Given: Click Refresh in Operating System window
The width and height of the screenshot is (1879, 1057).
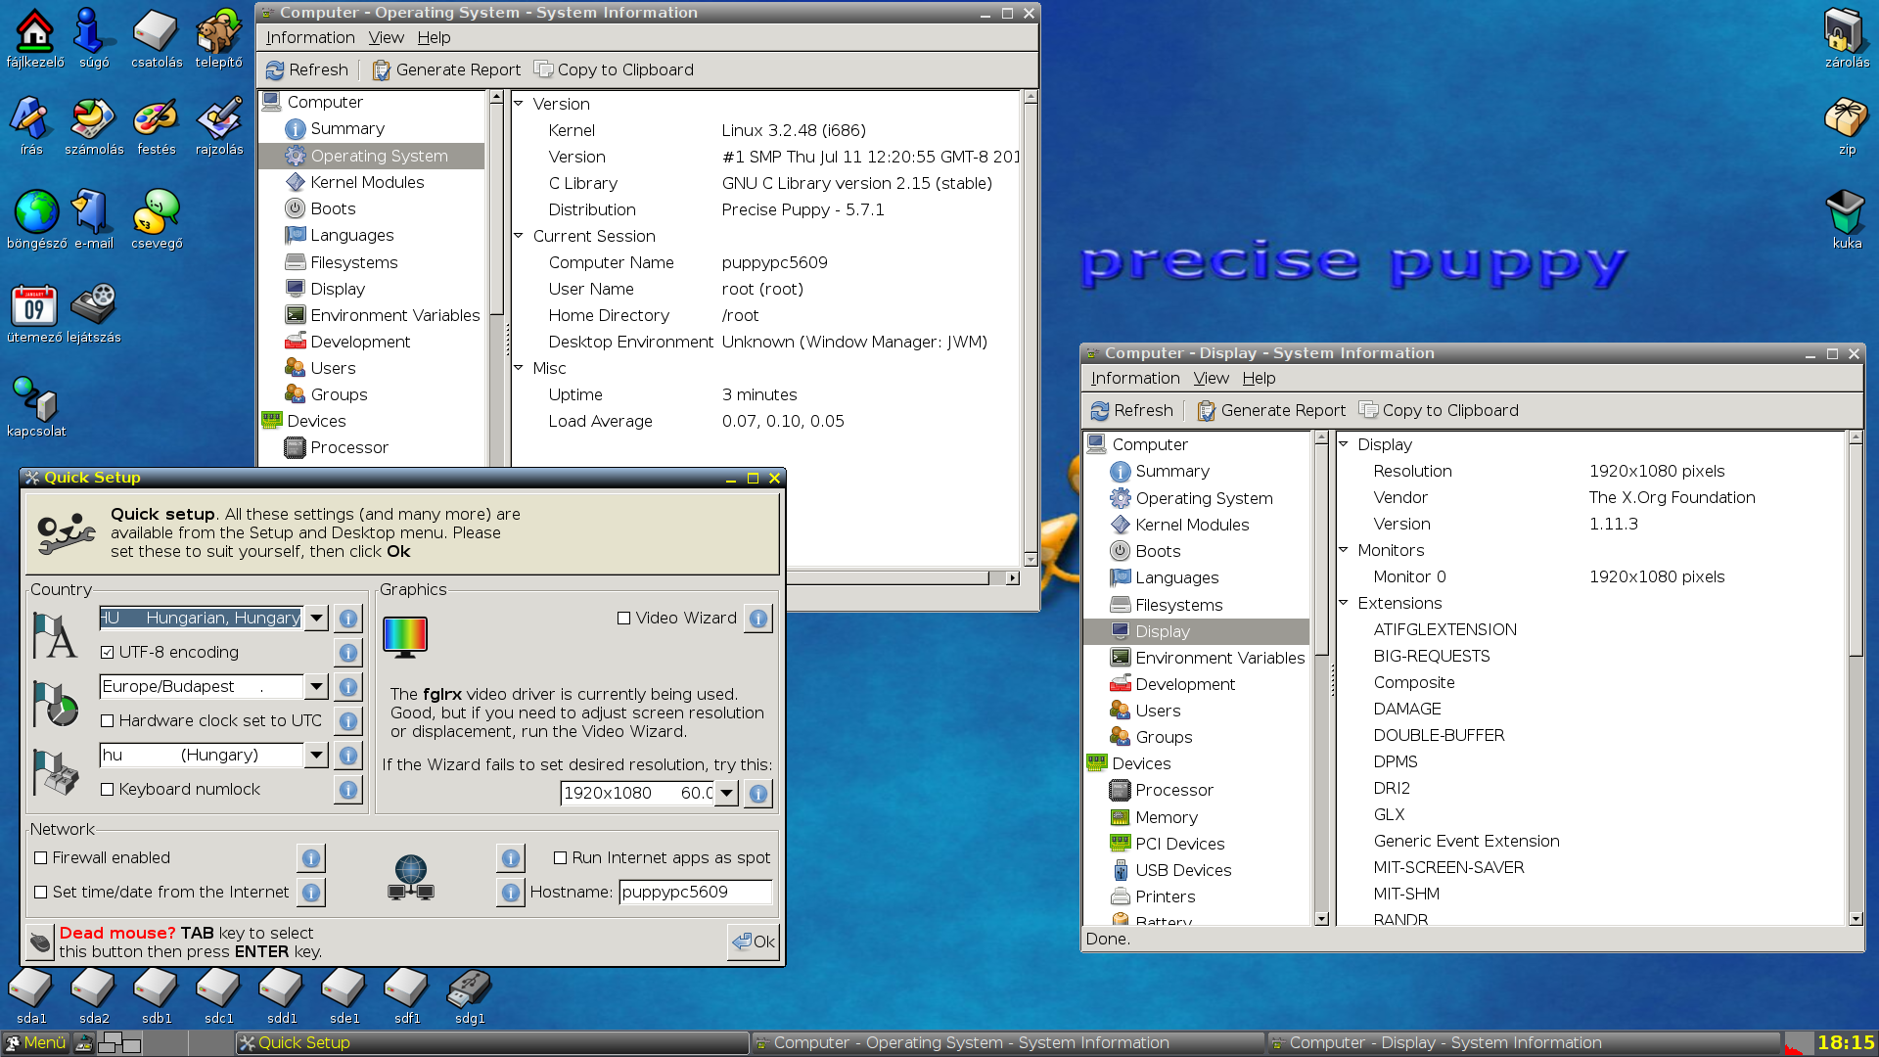Looking at the screenshot, I should tap(306, 69).
